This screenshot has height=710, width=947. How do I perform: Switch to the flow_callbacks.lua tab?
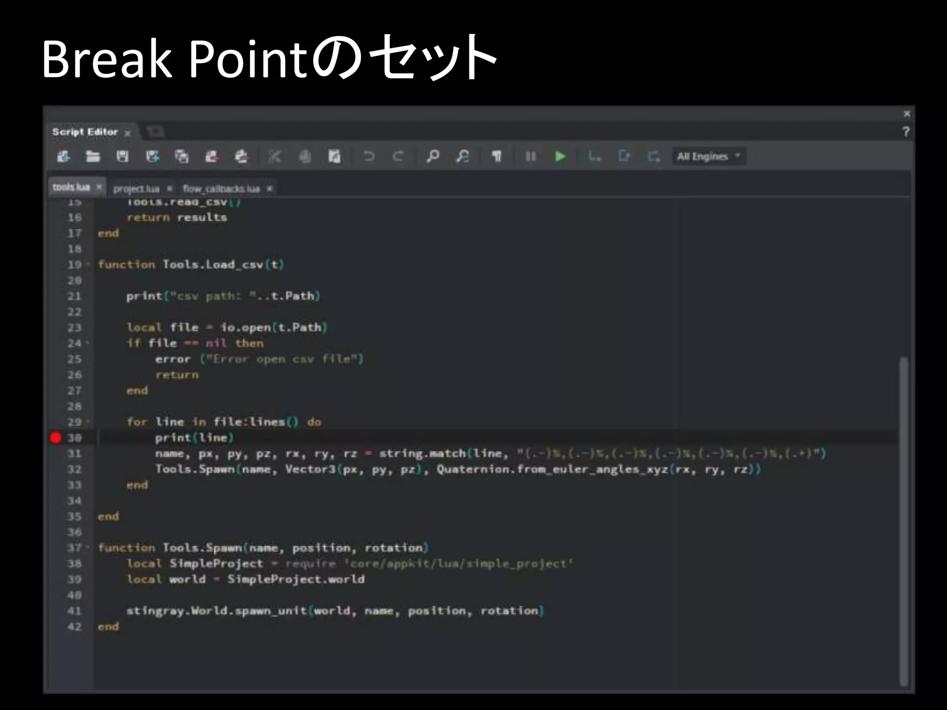tap(221, 189)
